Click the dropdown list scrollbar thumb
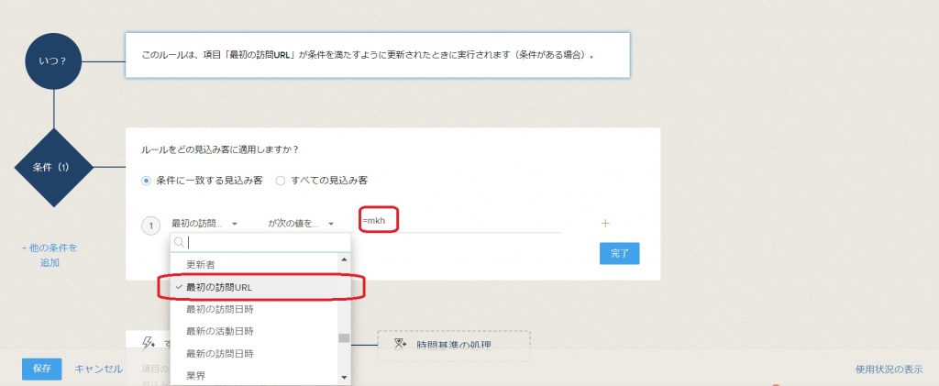Screen dimensions: 939x386 [344, 338]
